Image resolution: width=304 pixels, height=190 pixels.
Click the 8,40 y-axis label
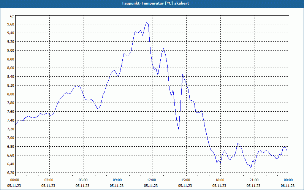11,77
